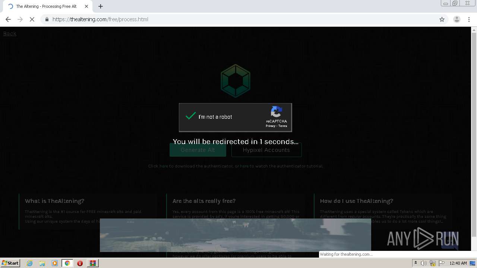Open the WinRAR taskbar icon
The height and width of the screenshot is (268, 477).
(92, 263)
